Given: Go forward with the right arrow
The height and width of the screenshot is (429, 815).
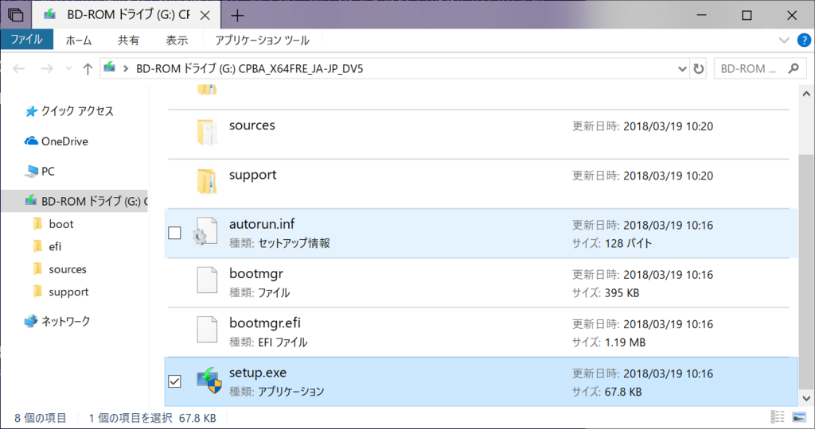Looking at the screenshot, I should click(x=47, y=68).
